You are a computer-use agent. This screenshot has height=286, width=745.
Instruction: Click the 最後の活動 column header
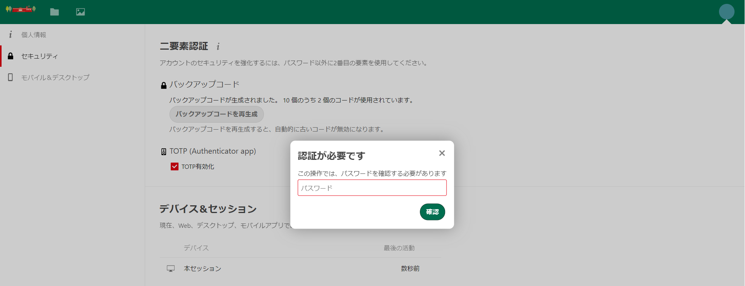(399, 248)
